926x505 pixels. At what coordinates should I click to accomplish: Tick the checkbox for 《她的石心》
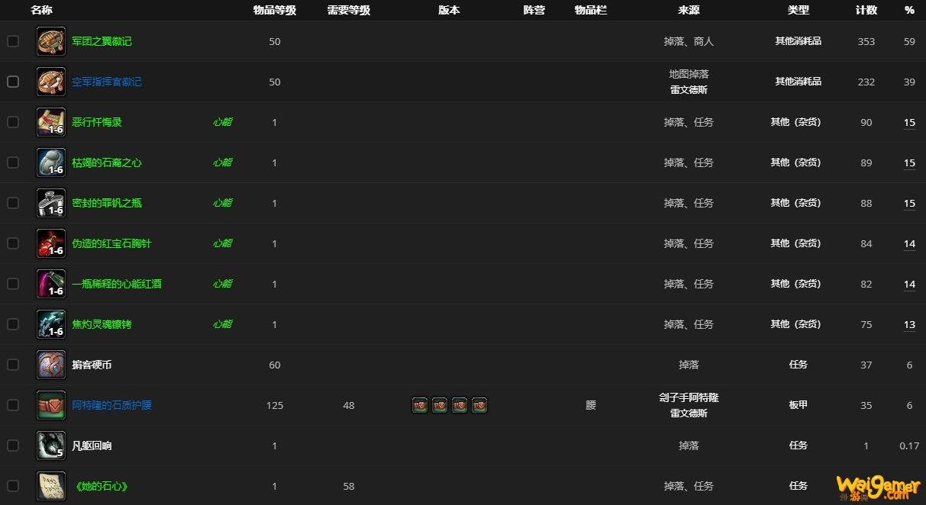[x=13, y=486]
